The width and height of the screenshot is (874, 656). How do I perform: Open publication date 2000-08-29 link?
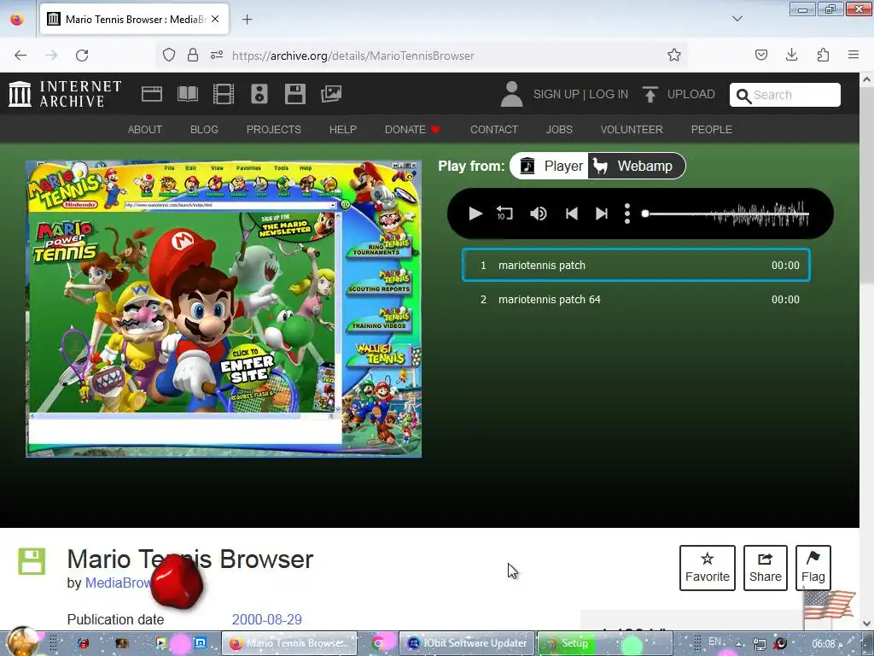tap(267, 620)
